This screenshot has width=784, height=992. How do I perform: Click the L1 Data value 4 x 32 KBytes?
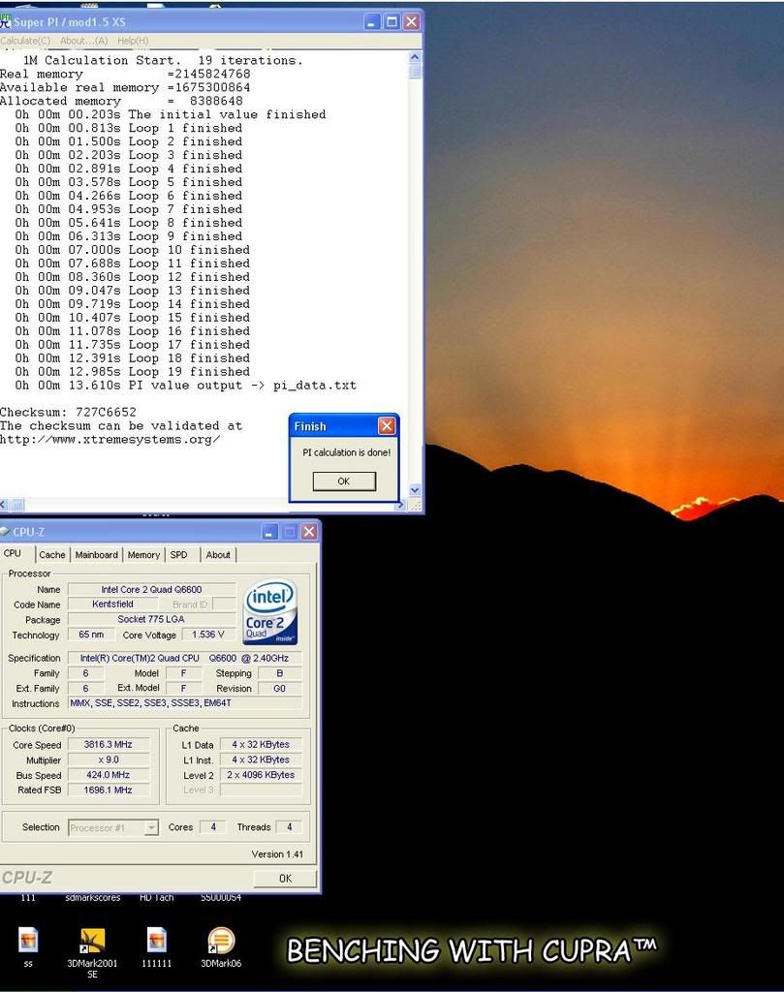[261, 745]
